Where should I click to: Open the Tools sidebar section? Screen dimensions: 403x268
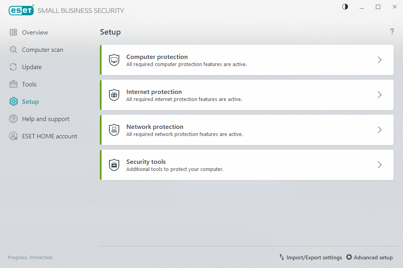(29, 84)
